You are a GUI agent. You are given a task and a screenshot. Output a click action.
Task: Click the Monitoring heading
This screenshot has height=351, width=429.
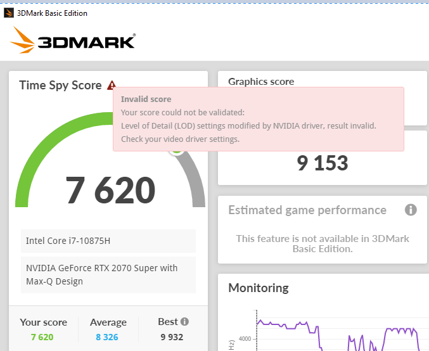[x=259, y=288]
